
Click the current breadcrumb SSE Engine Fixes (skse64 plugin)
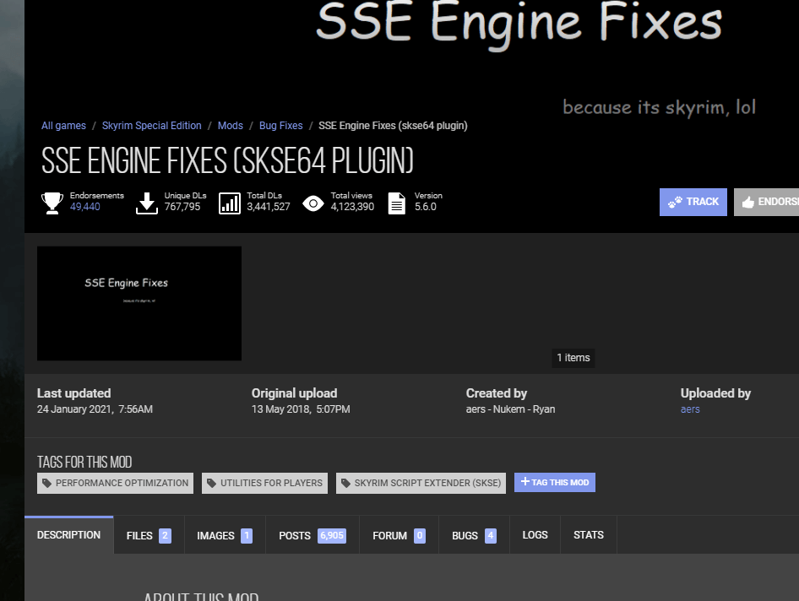point(393,125)
